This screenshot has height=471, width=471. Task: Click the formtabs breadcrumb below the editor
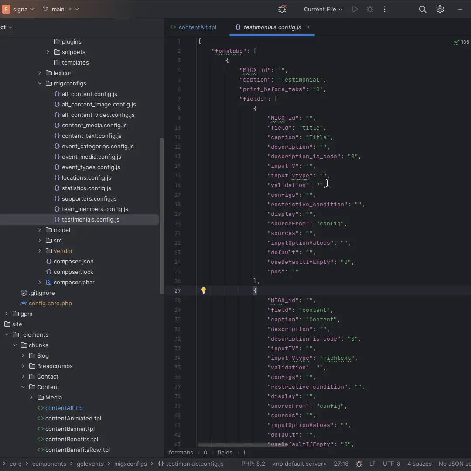click(x=181, y=452)
